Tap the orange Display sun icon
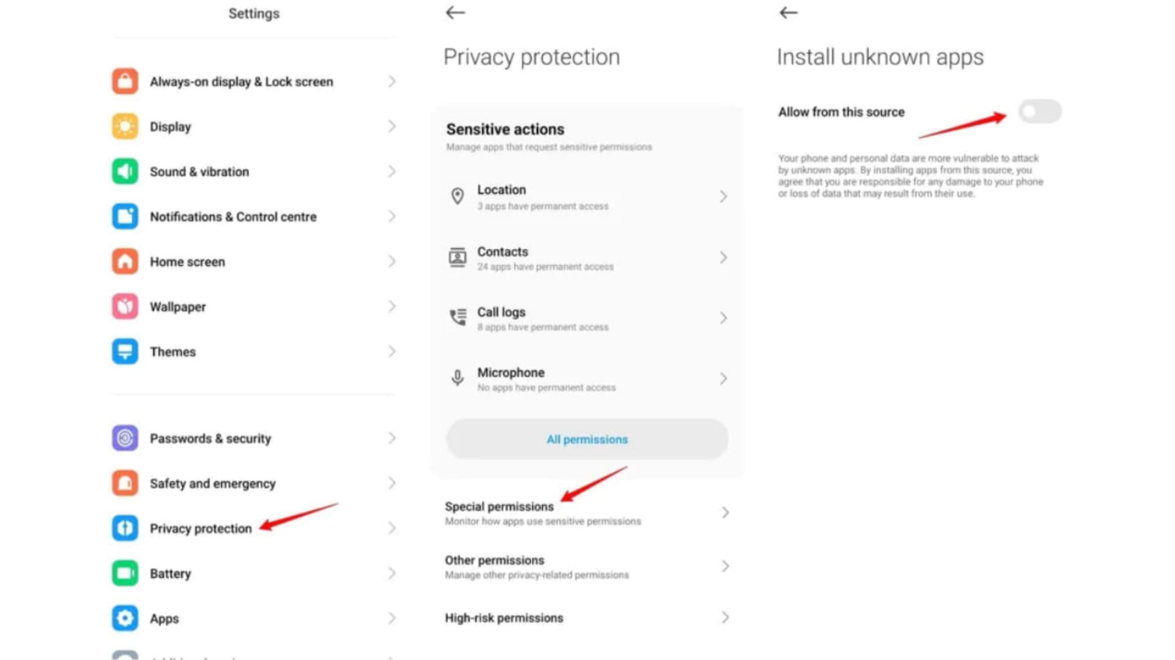This screenshot has width=1175, height=660. click(125, 127)
